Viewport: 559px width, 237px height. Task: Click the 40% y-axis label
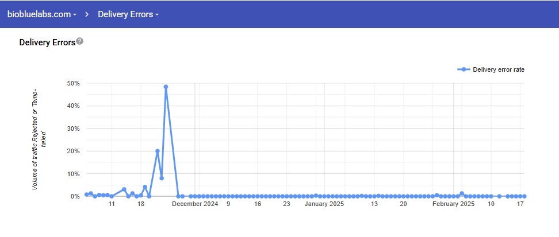click(x=73, y=106)
